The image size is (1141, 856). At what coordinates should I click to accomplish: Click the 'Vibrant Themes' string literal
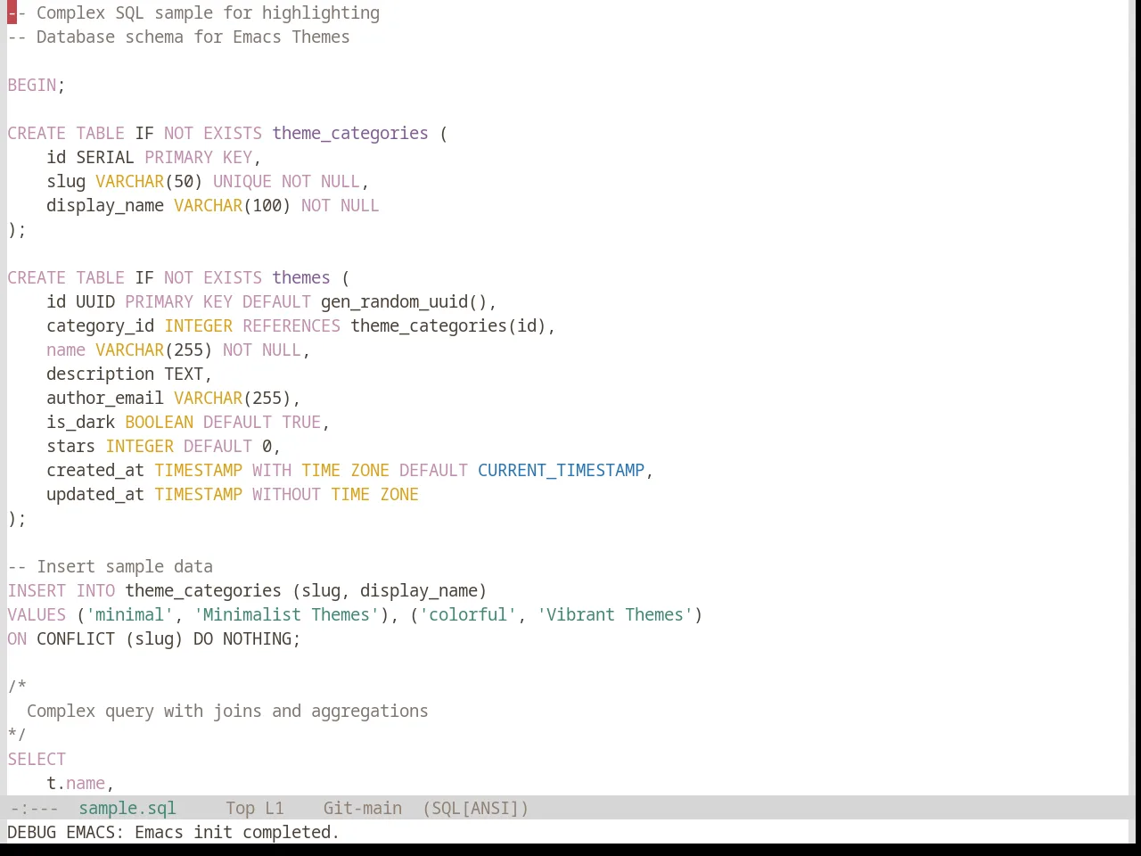pyautogui.click(x=615, y=614)
